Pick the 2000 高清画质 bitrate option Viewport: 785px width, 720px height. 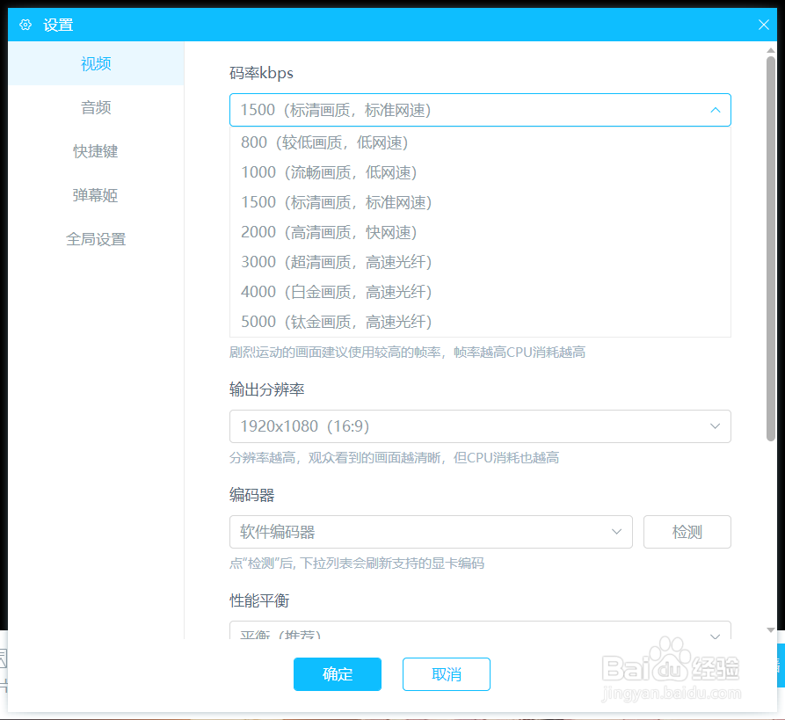(x=325, y=231)
